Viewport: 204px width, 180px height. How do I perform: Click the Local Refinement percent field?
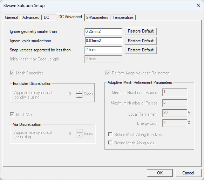coord(175,113)
